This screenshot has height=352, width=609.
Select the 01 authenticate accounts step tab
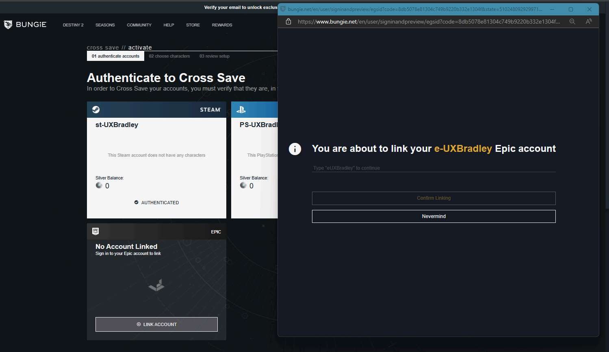(x=115, y=56)
